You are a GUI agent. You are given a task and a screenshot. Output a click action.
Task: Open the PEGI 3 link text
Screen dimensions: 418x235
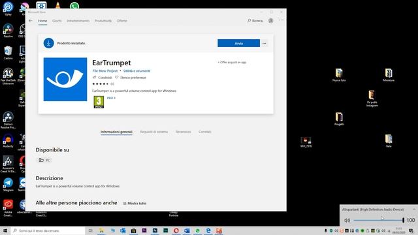(111, 98)
